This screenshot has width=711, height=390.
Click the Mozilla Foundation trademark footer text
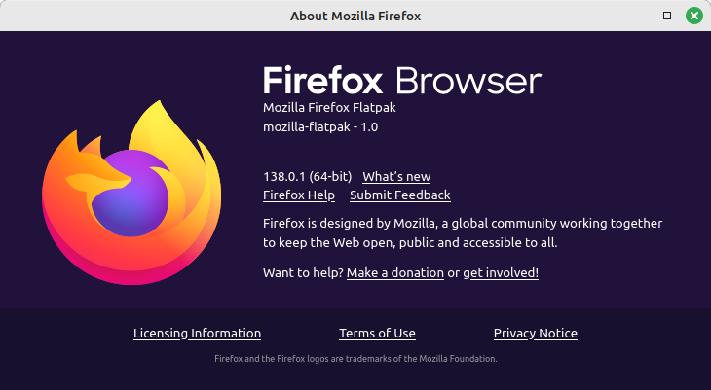[x=355, y=359]
